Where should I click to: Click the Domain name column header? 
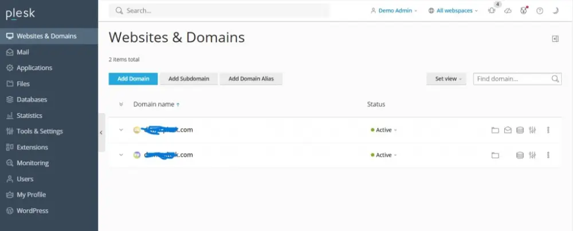coord(154,105)
